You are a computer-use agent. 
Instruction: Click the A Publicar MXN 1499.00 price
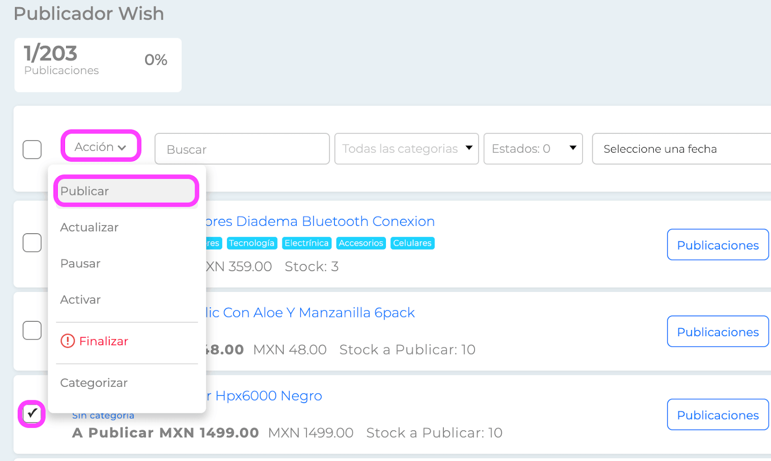coord(165,433)
